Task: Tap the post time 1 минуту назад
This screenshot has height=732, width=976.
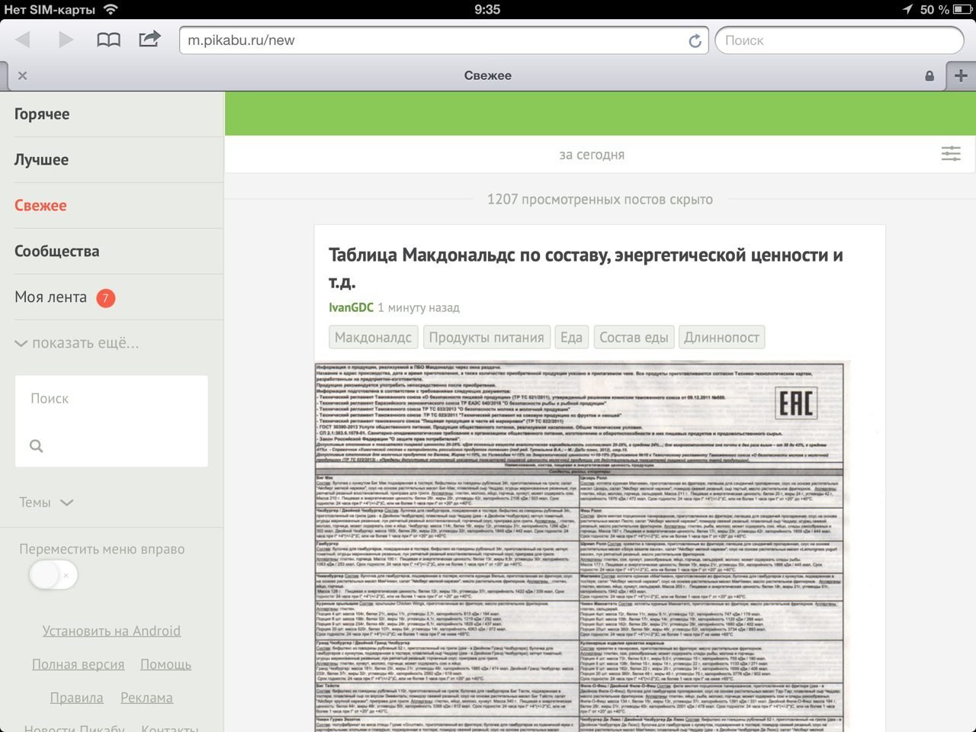Action: (x=419, y=307)
